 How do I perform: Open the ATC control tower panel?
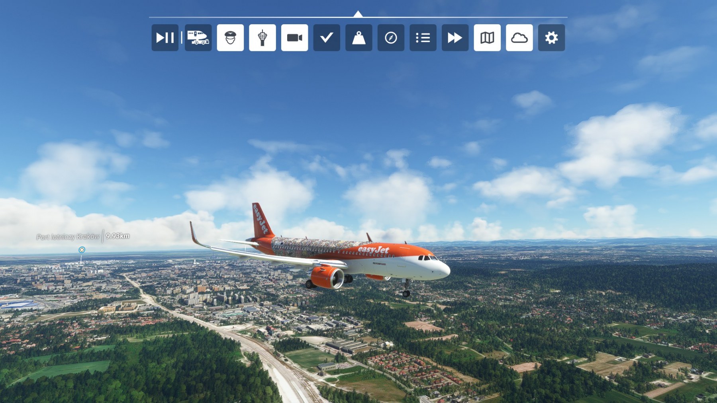(263, 38)
